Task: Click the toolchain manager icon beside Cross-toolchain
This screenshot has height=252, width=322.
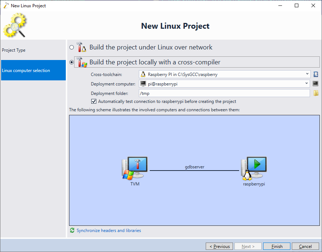Action: point(316,74)
